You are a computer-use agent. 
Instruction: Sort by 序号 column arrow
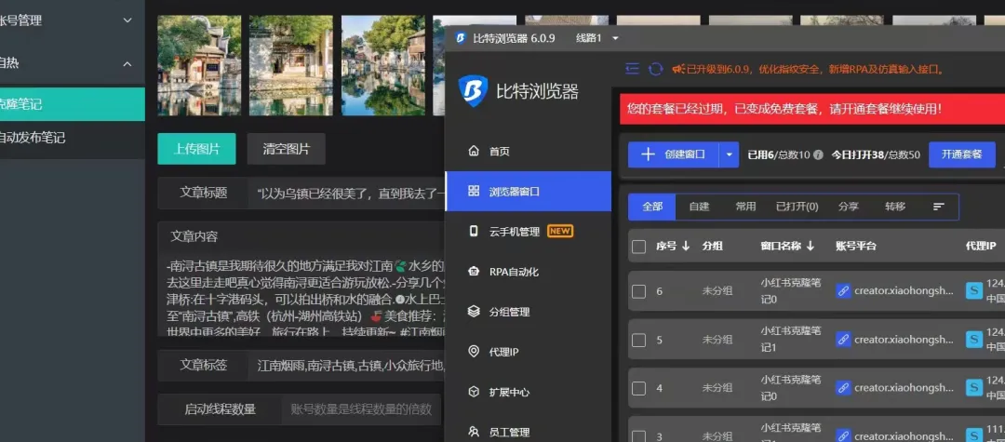686,246
